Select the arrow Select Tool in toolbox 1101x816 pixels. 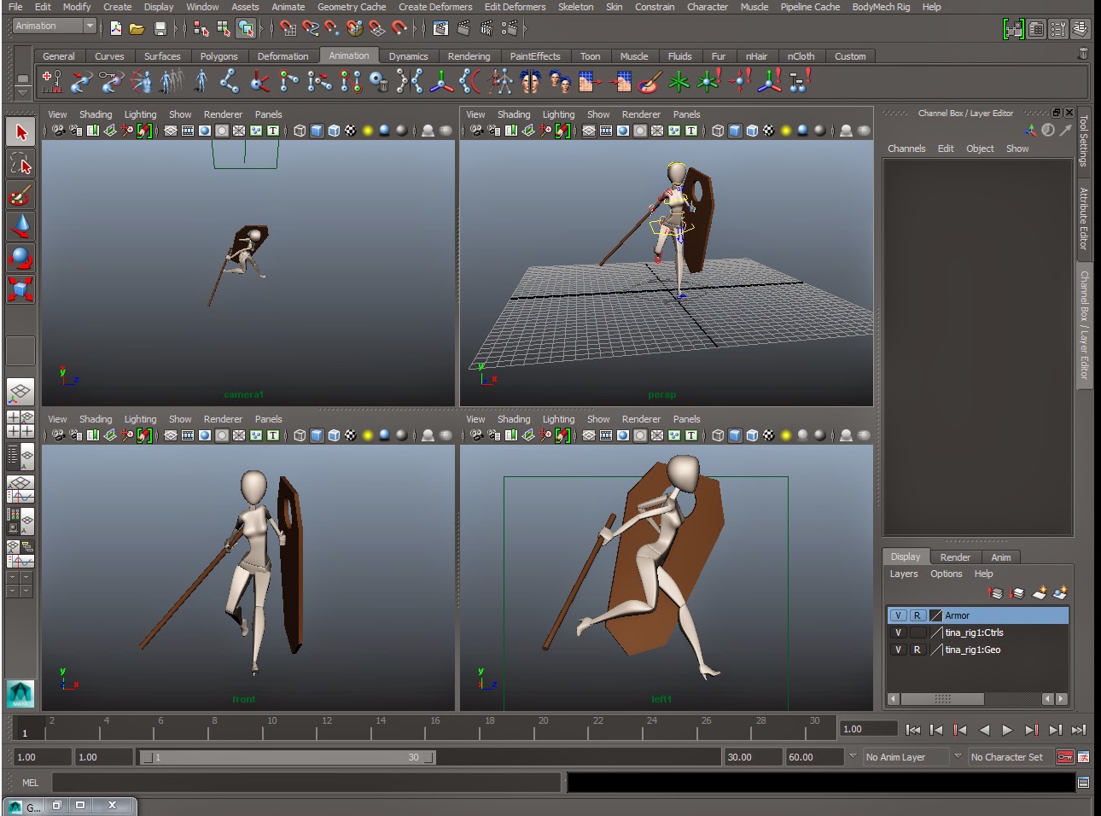(x=20, y=131)
